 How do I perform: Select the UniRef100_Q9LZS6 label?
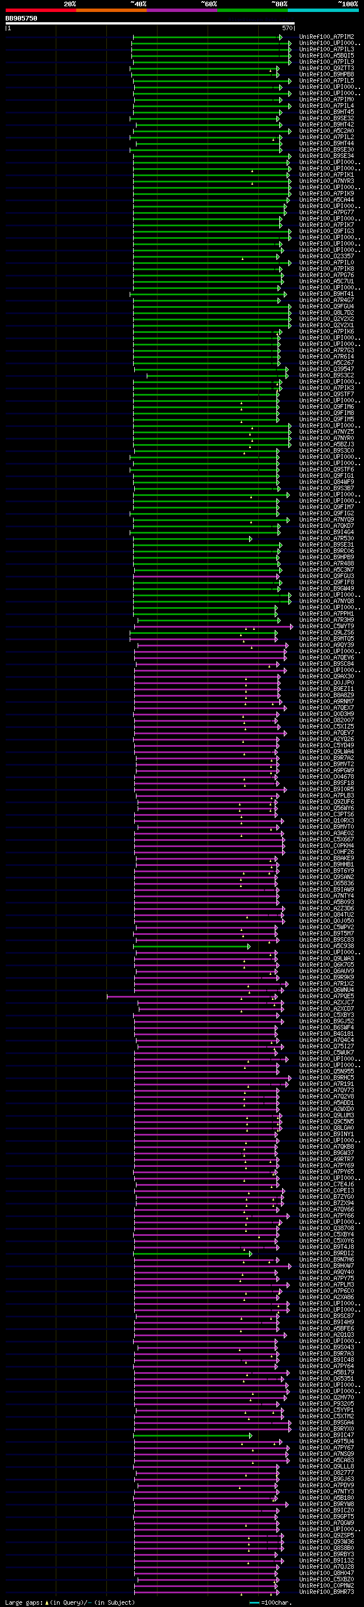point(326,633)
